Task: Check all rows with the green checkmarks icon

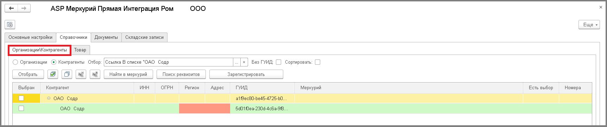Action: 53,74
